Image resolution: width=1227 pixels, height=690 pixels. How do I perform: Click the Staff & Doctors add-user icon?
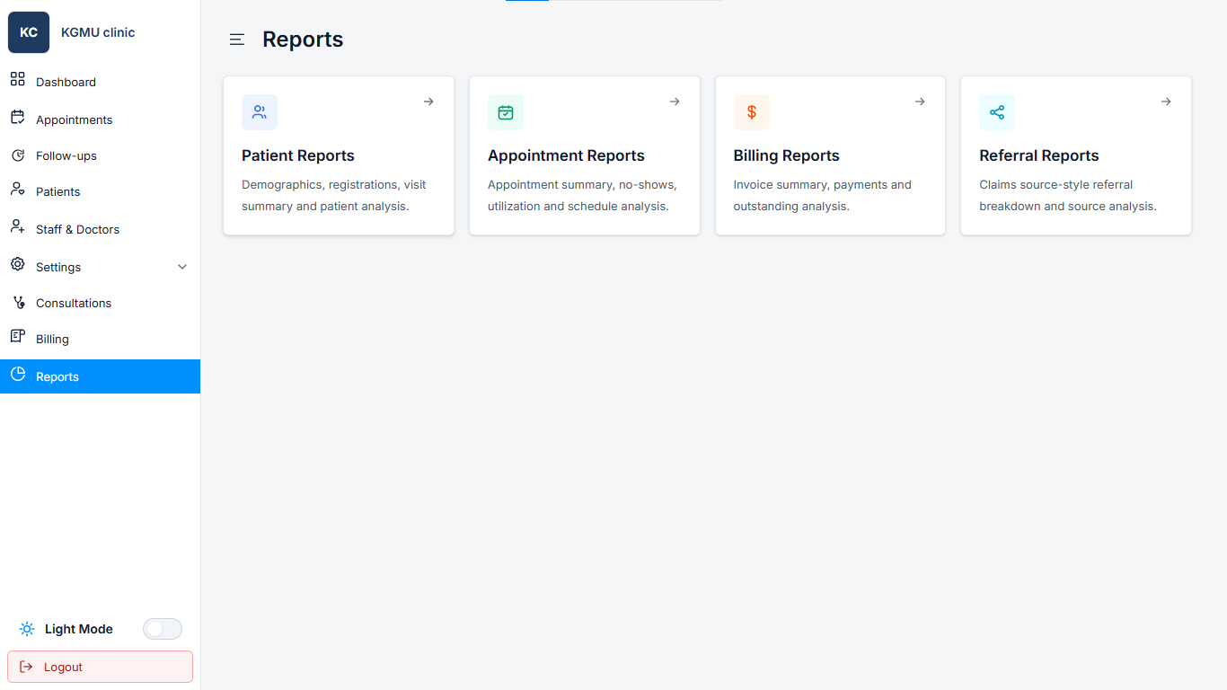pos(17,226)
